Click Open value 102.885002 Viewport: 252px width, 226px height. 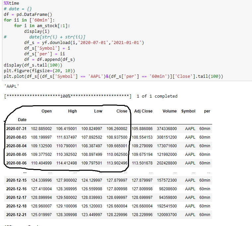(x=41, y=129)
